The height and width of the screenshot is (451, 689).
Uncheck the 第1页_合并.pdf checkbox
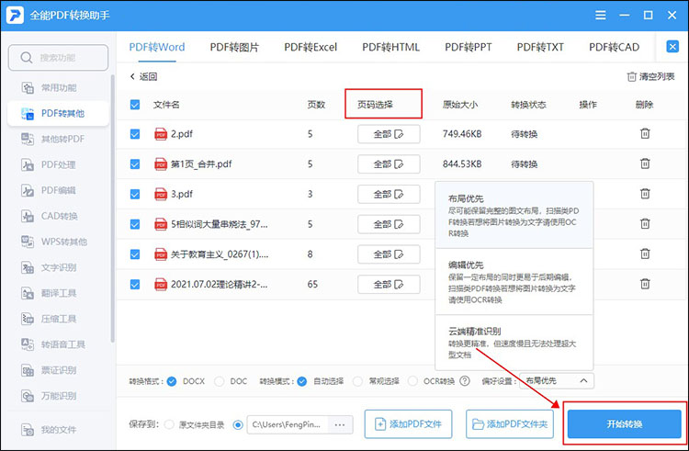coord(135,163)
